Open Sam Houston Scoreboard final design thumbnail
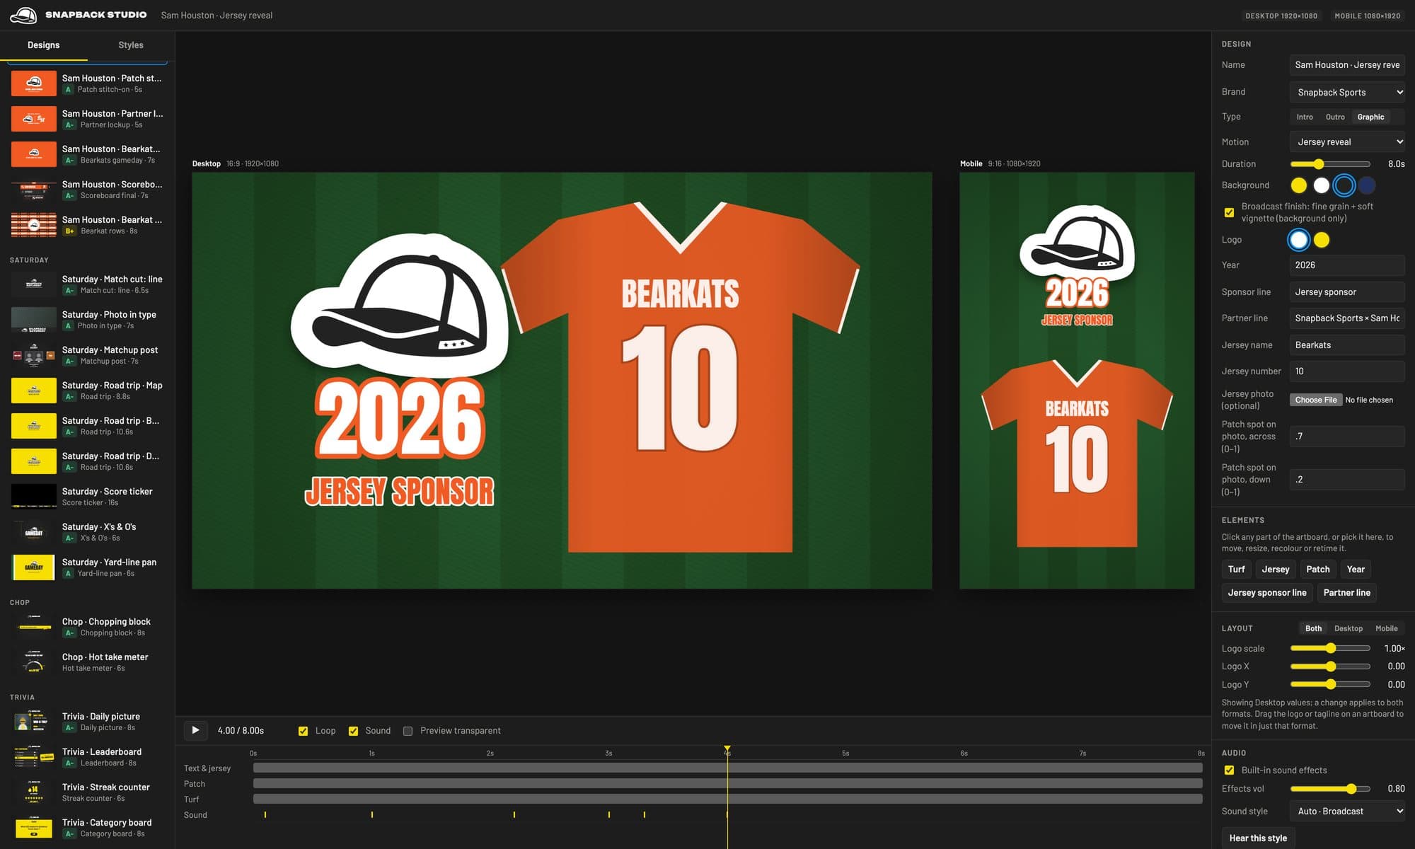 tap(34, 190)
